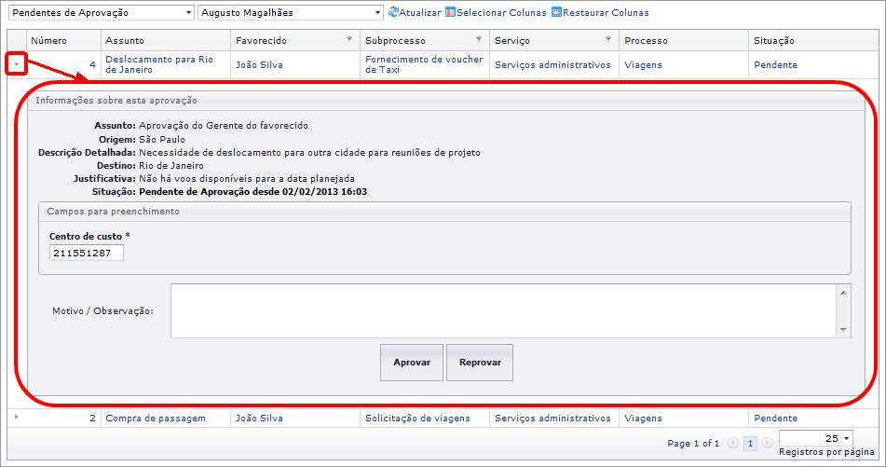Screen dimensions: 886x467
Task: Click the text area scrollbar up arrow
Action: click(843, 293)
